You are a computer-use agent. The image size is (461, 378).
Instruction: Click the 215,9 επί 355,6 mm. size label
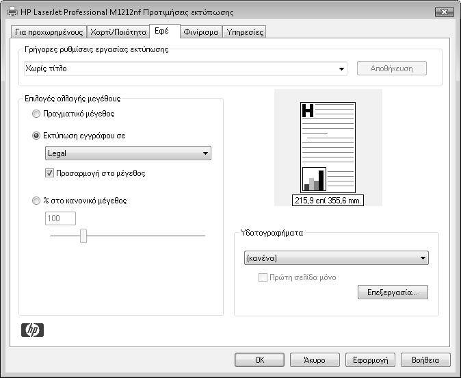click(x=328, y=200)
